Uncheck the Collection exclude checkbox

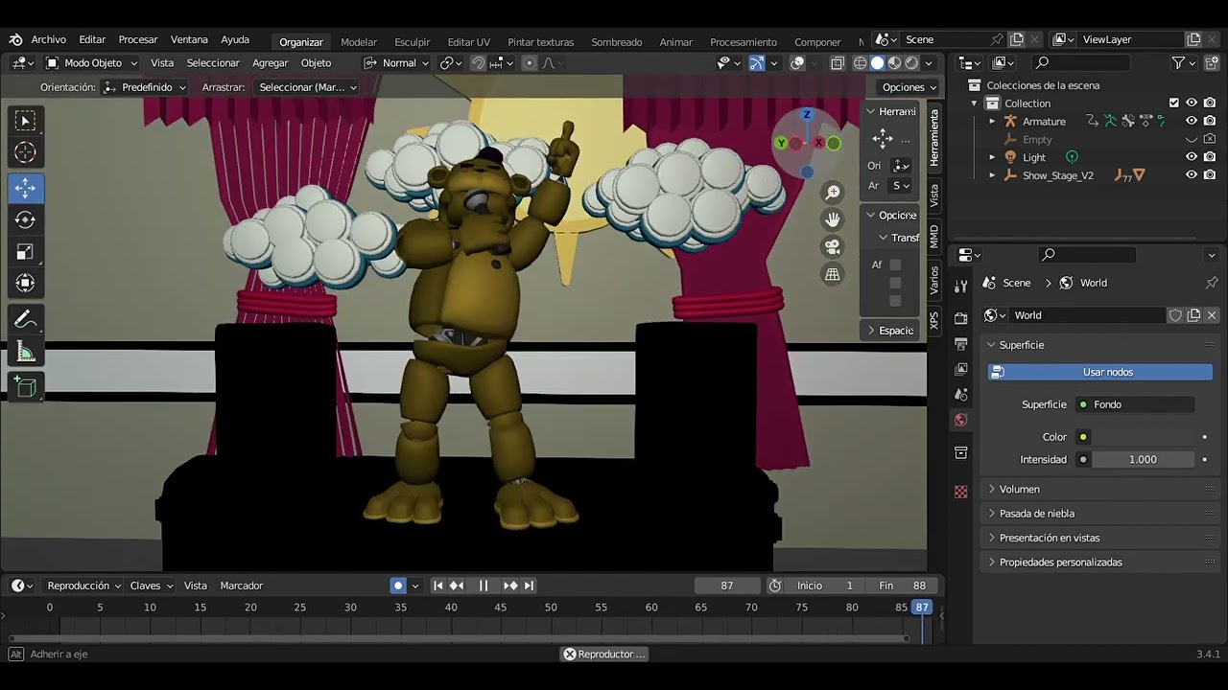1174,103
